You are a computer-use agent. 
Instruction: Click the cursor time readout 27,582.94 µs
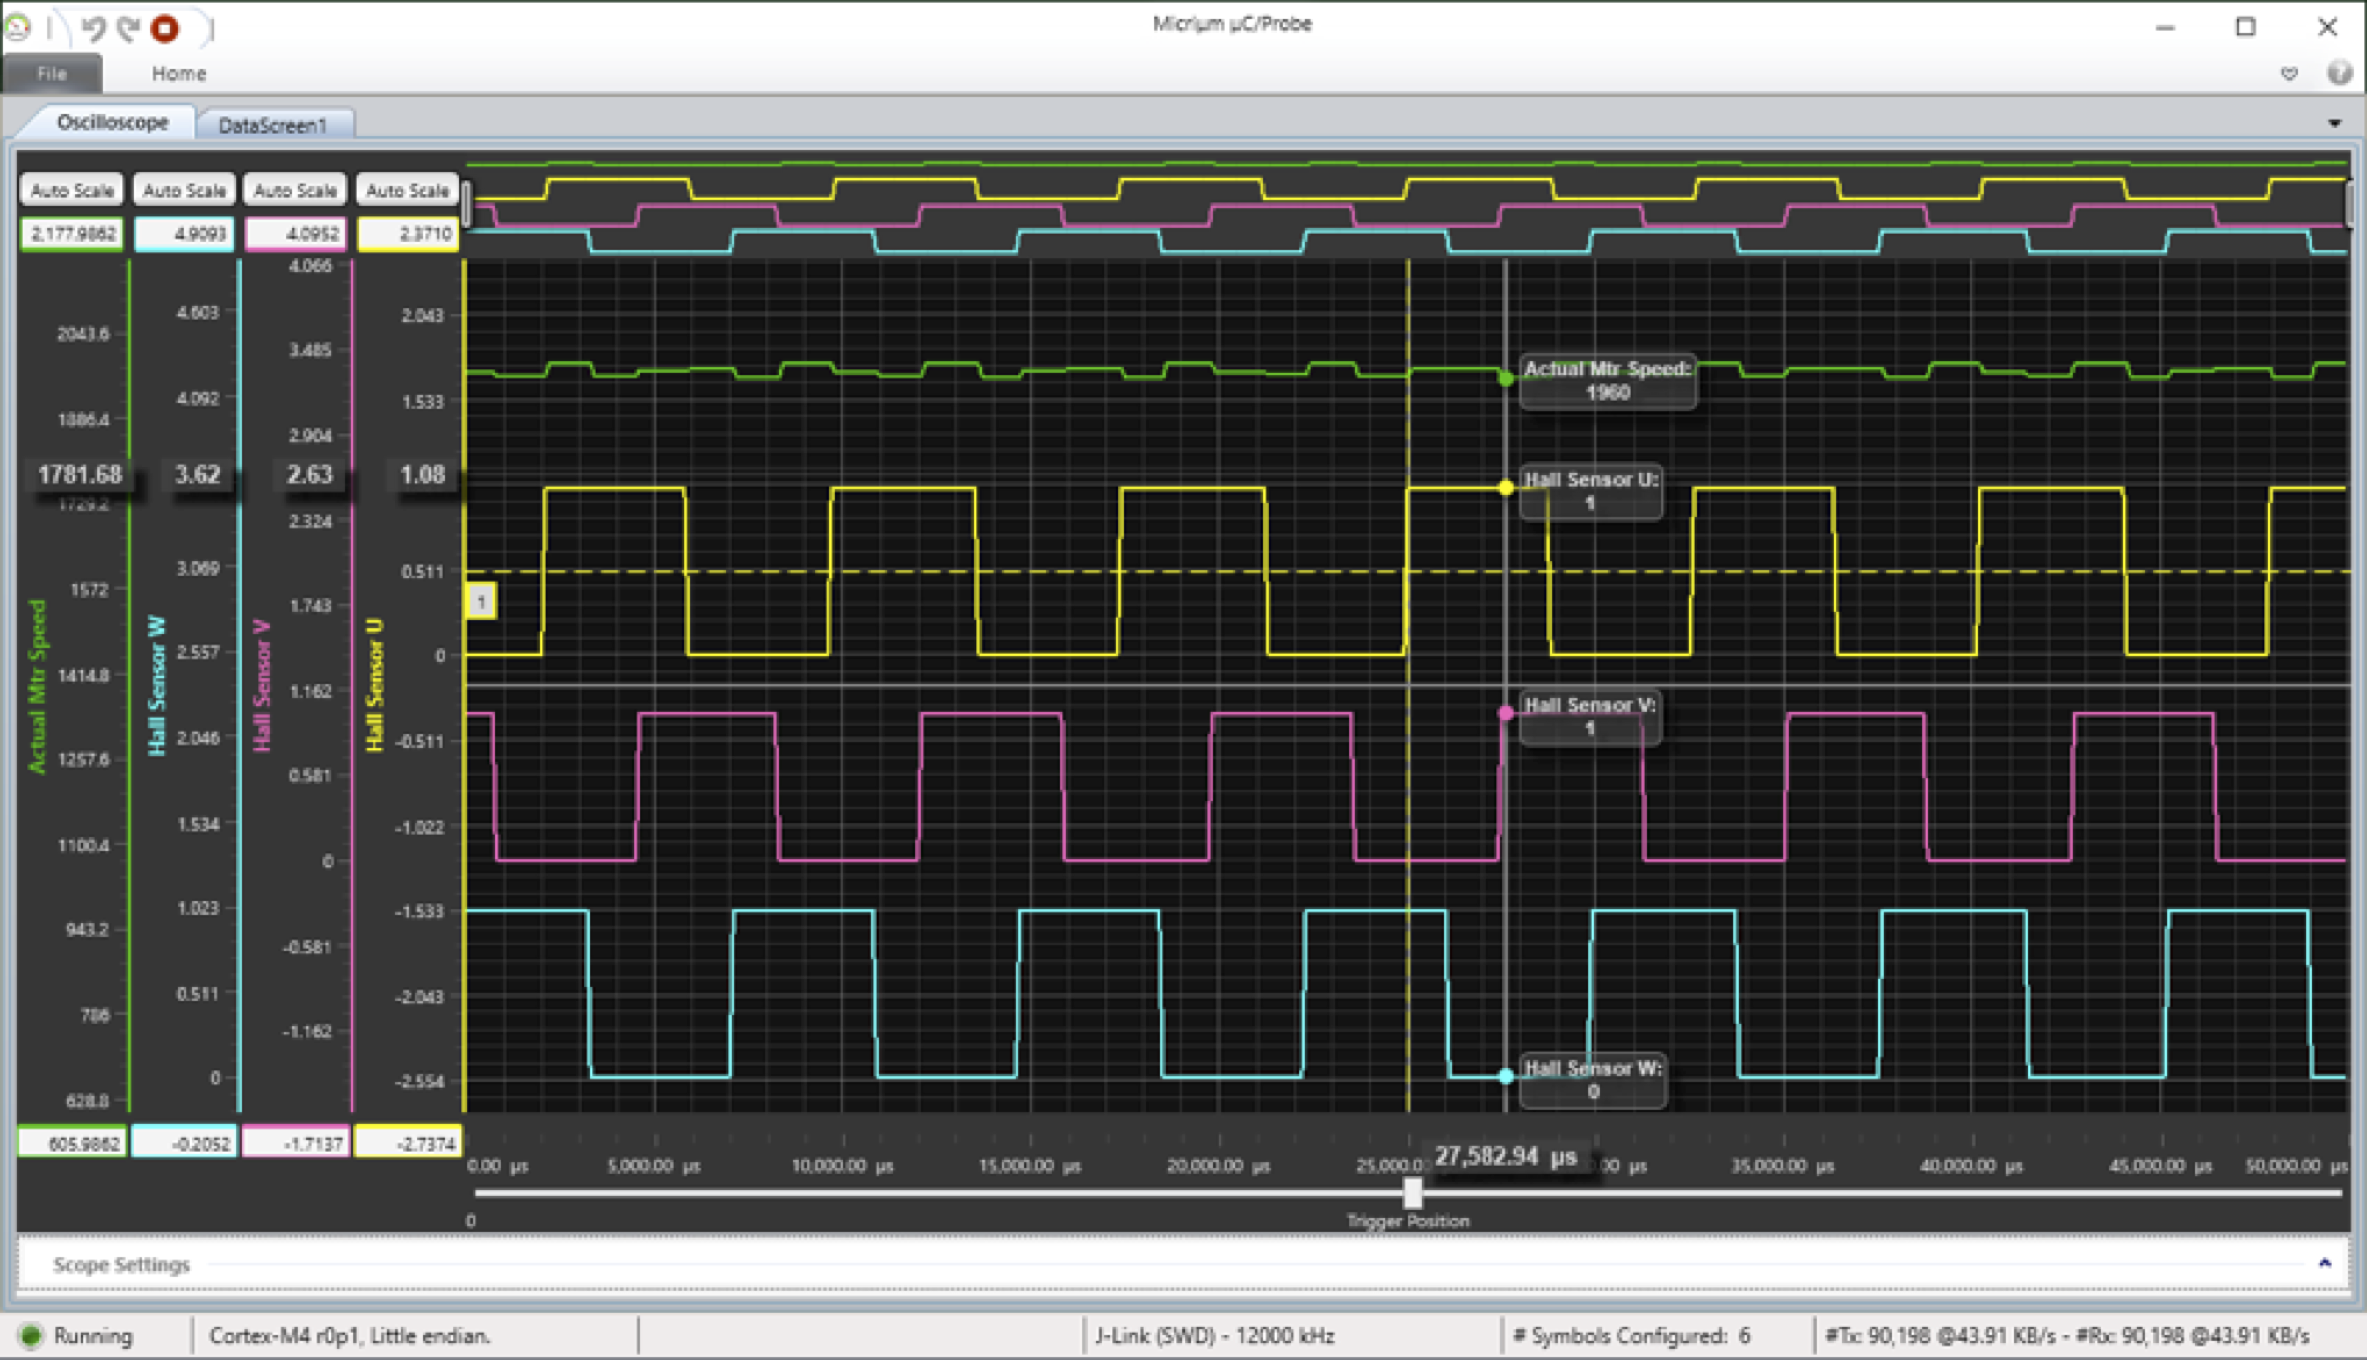pyautogui.click(x=1506, y=1156)
